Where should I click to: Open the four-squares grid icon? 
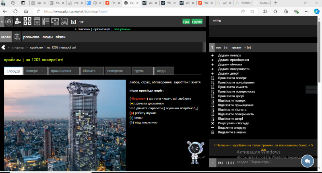click(27, 21)
